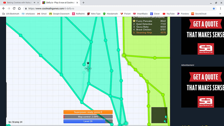Switch to Baking Cookies with Natsuki tab
The height and width of the screenshot is (126, 224).
(x=19, y=3)
